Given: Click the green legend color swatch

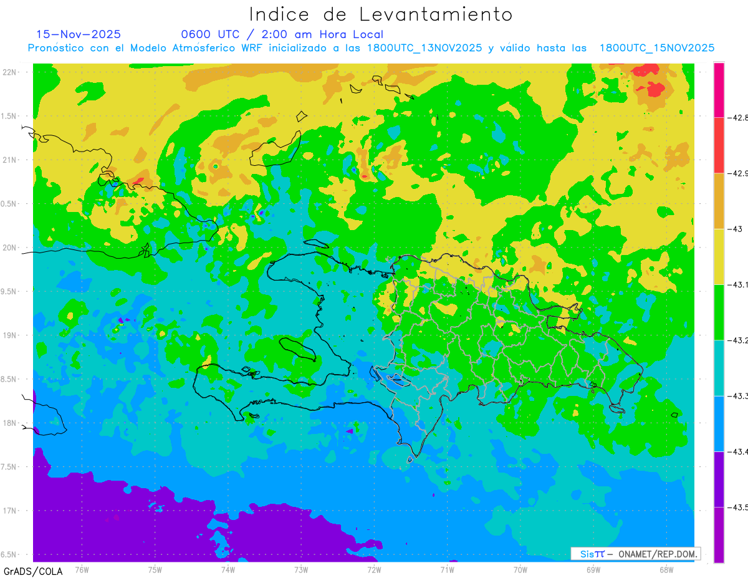Looking at the screenshot, I should point(719,312).
